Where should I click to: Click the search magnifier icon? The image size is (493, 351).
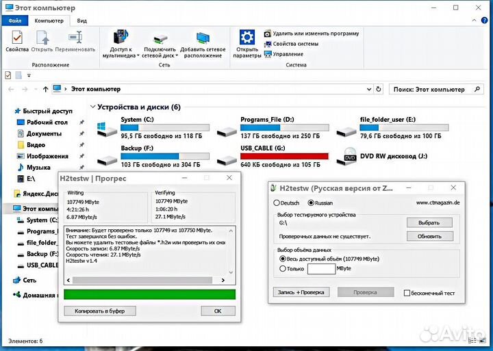coord(477,89)
